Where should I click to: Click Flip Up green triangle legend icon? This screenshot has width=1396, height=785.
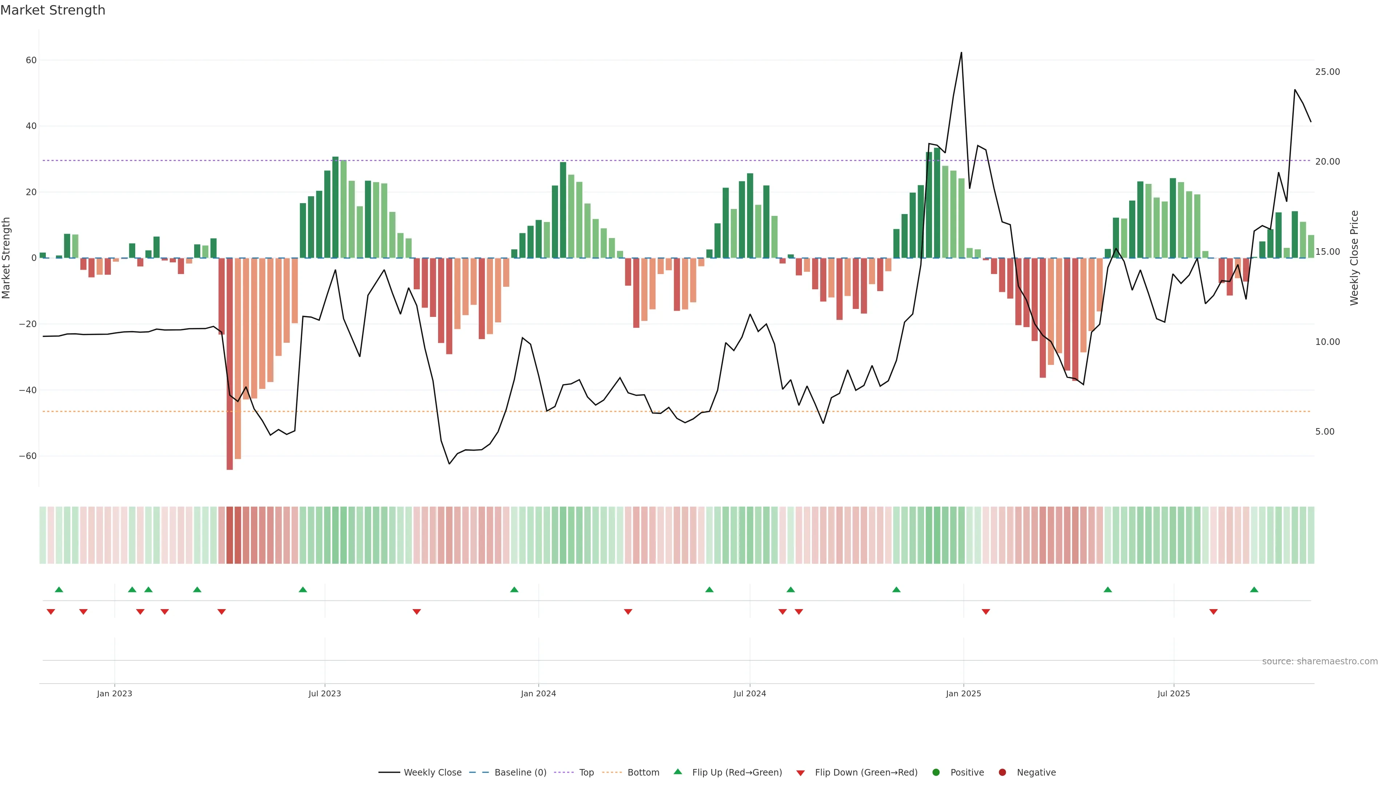tap(677, 772)
